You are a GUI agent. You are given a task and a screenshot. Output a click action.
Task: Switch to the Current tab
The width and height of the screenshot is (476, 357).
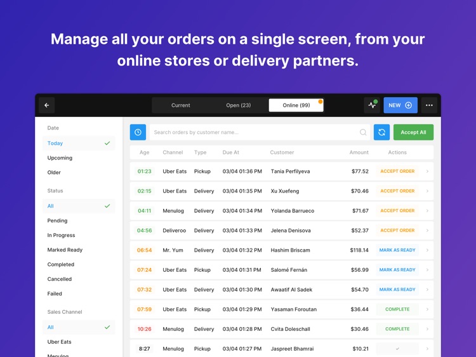181,105
